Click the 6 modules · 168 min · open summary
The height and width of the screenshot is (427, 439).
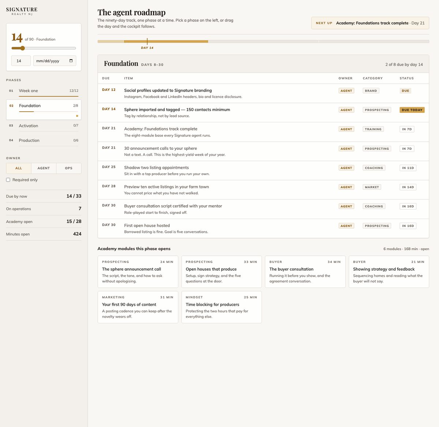coord(406,249)
